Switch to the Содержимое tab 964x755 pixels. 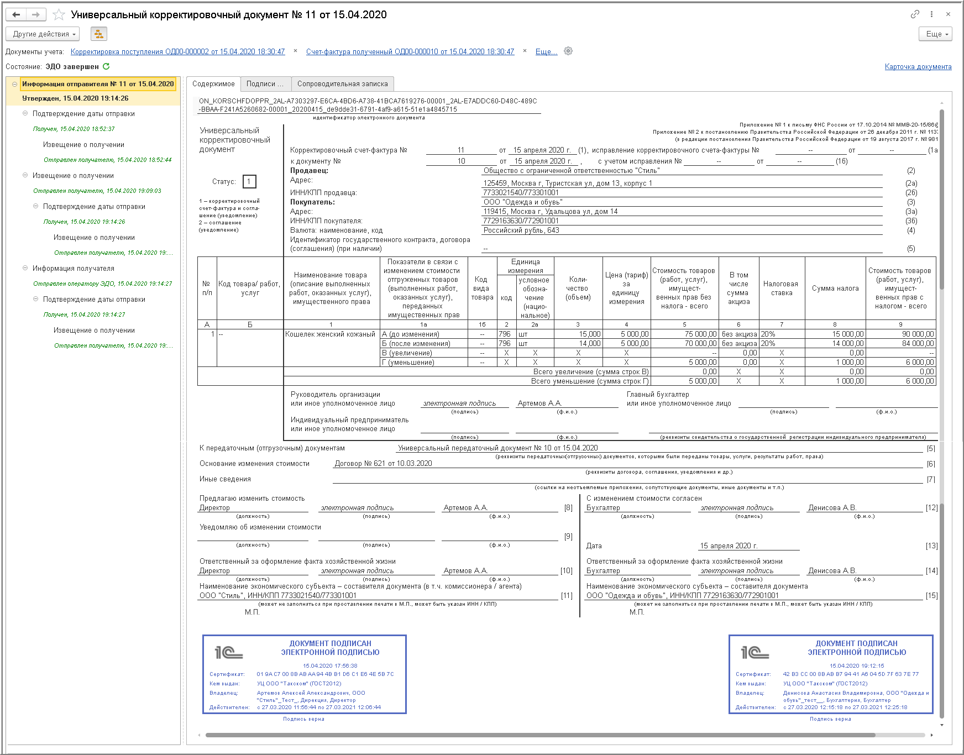click(213, 84)
